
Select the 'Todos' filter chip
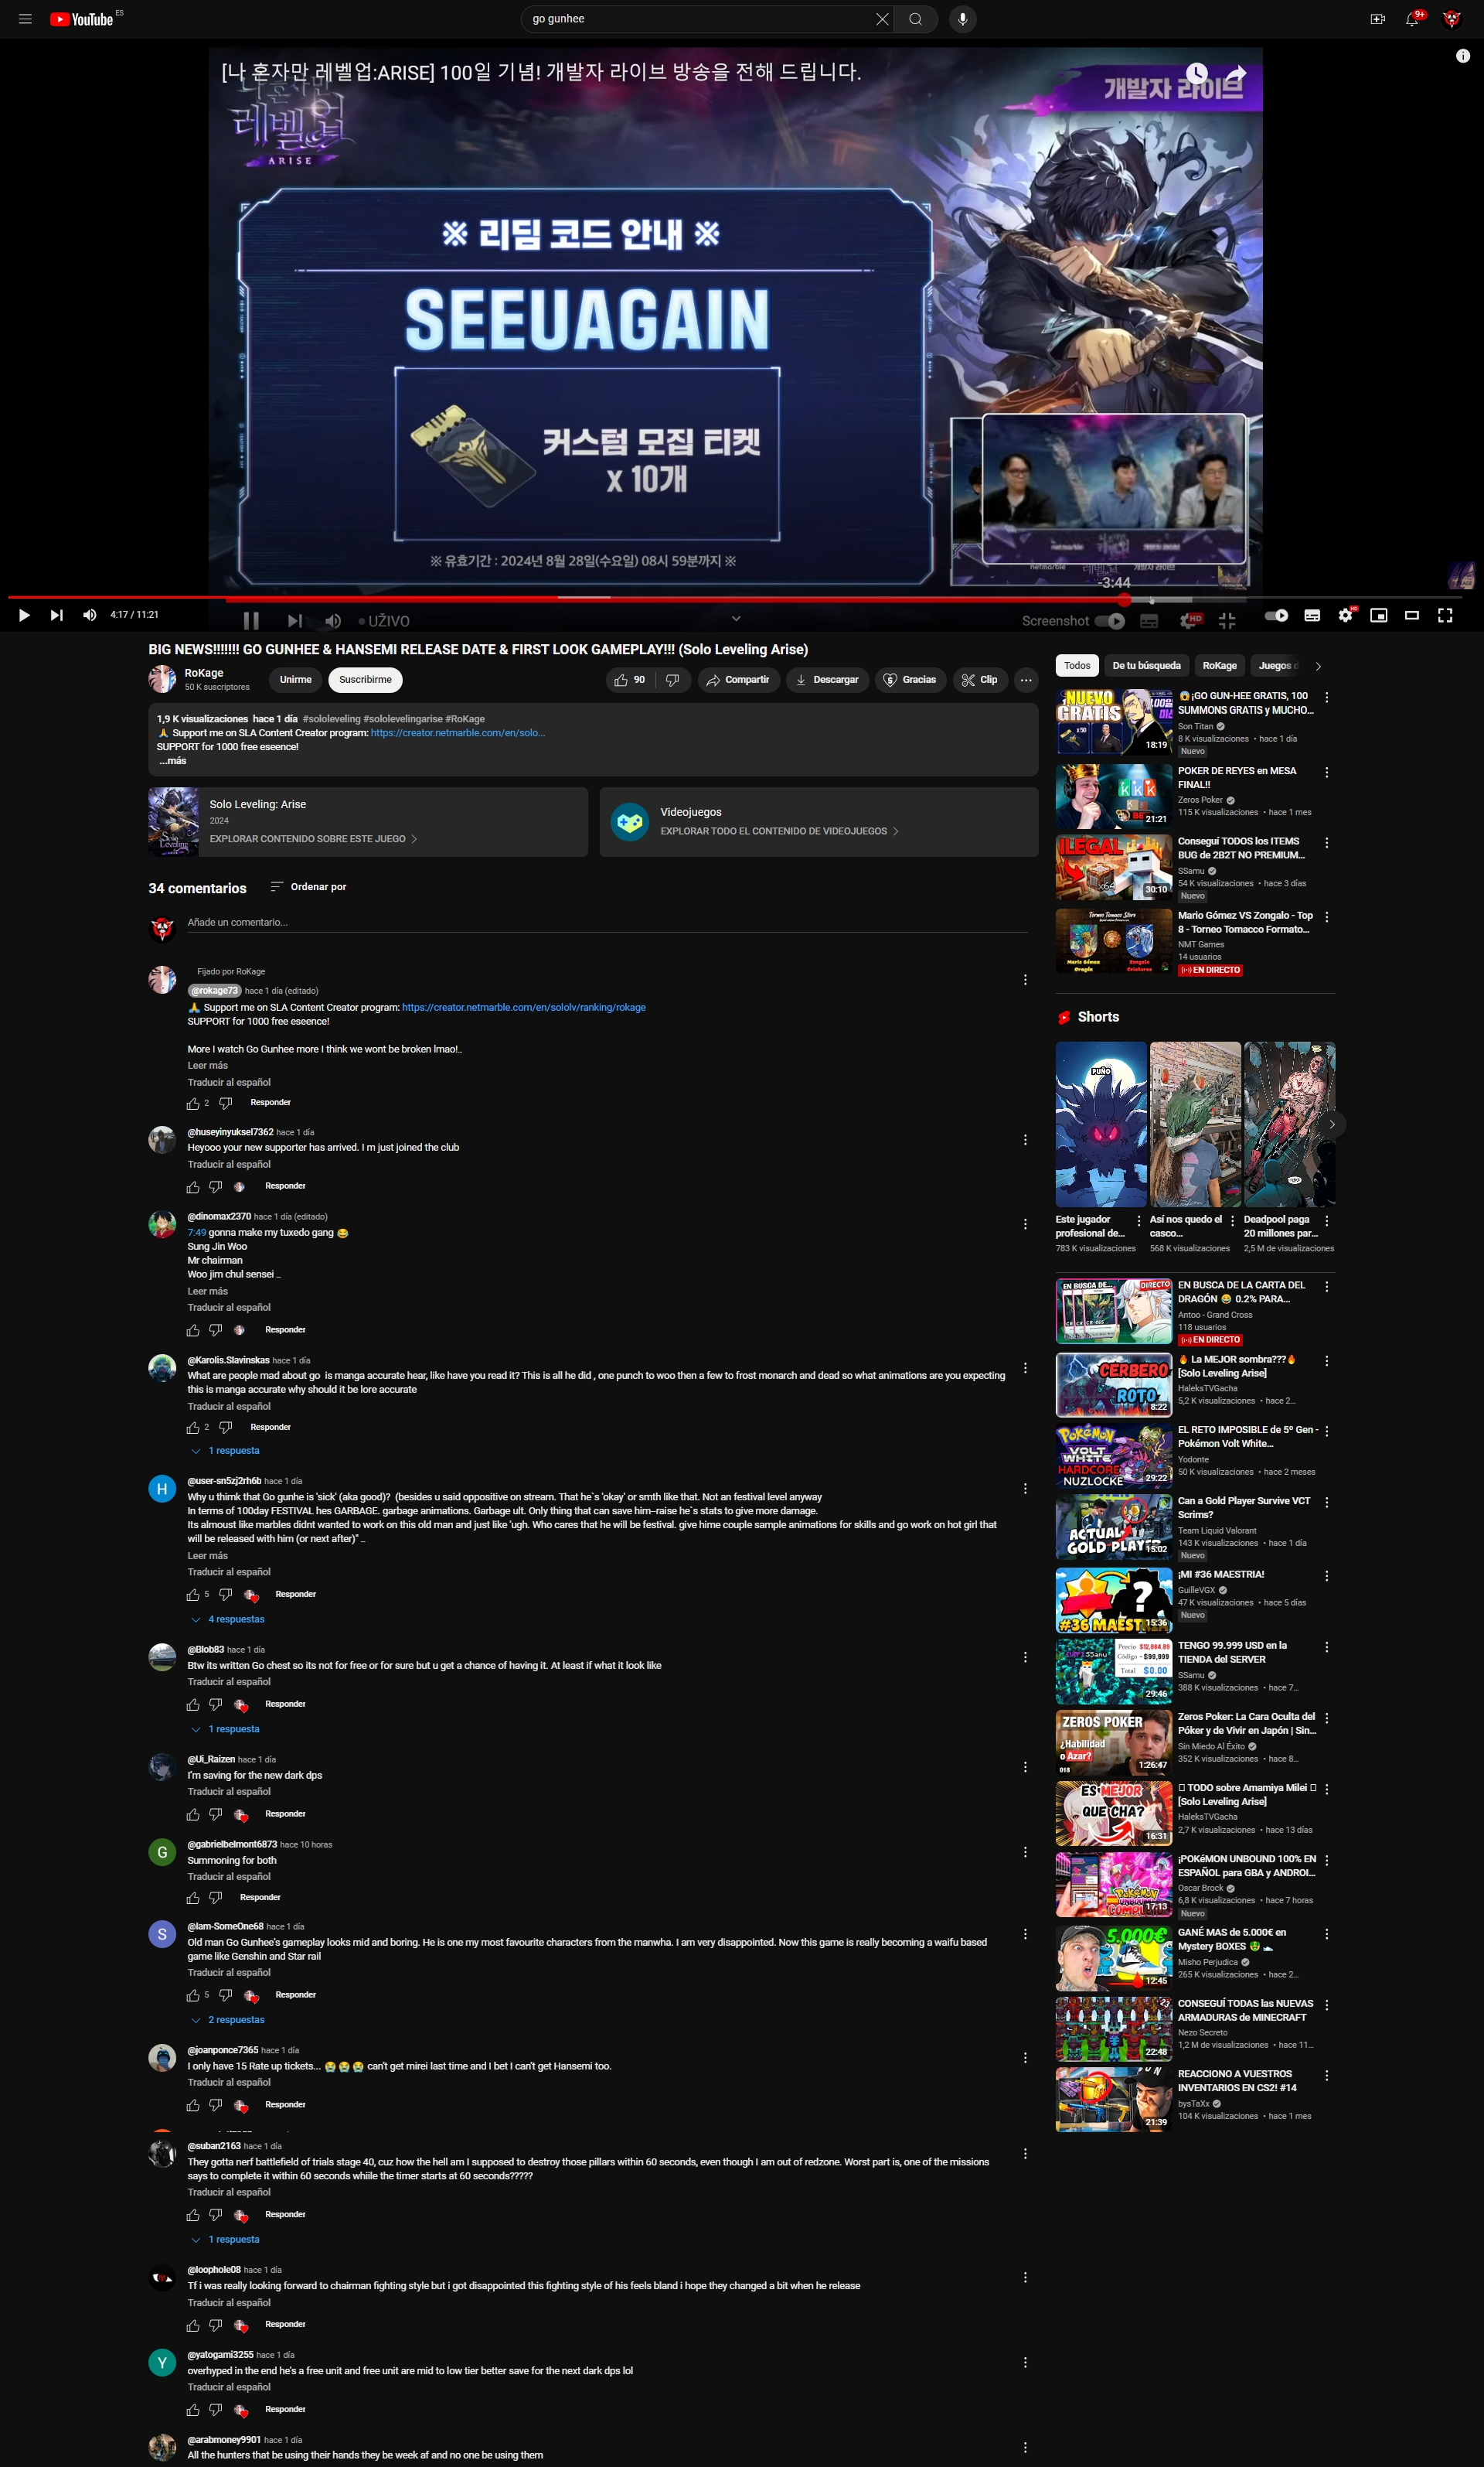[x=1077, y=667]
